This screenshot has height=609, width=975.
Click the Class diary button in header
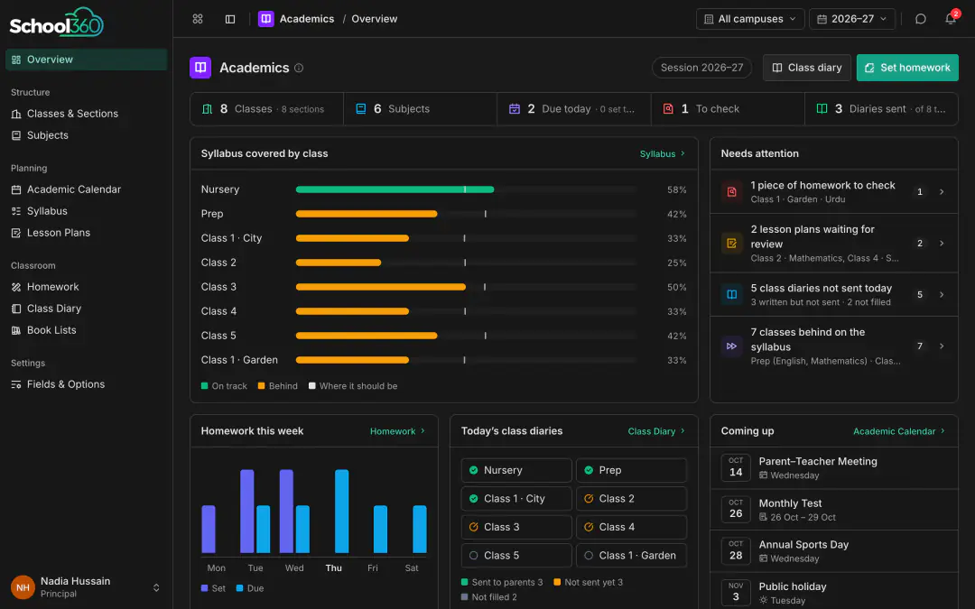pos(806,68)
